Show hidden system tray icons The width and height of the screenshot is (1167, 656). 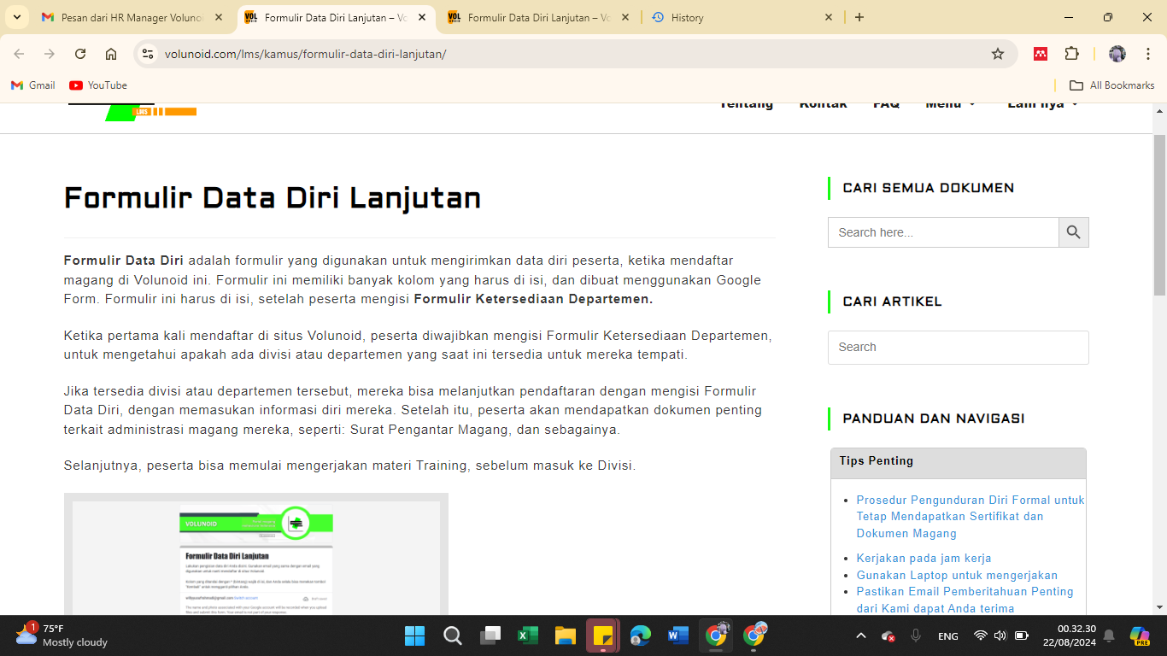click(861, 635)
